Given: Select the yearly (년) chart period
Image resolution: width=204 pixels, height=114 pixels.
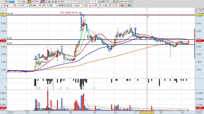Looking at the screenshot, I should [52, 2].
